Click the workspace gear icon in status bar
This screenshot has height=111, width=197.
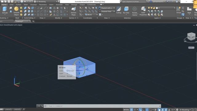177,110
